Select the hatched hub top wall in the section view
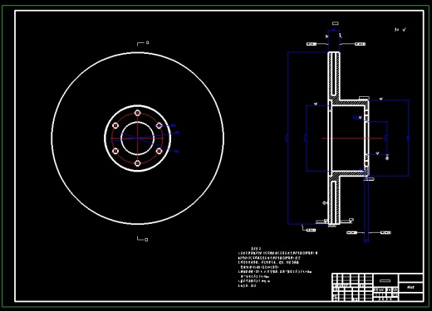This screenshot has height=311, width=432. coord(351,103)
